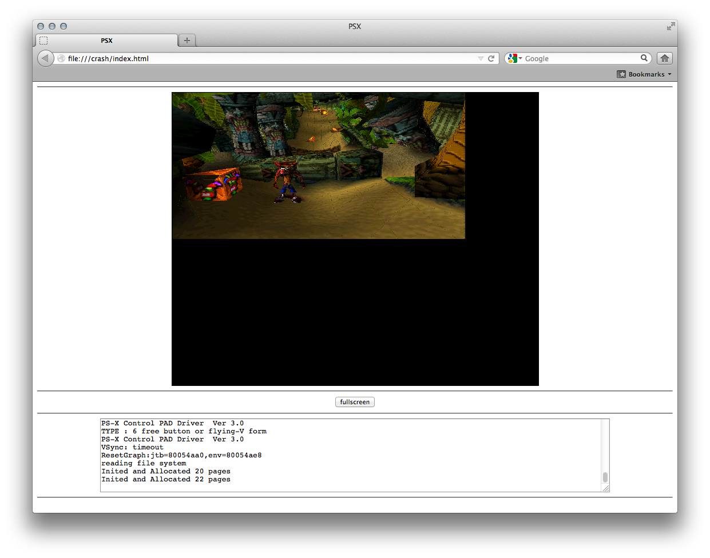Viewport: 710px width, 558px height.
Task: Open the Google search engine selector
Action: click(514, 58)
